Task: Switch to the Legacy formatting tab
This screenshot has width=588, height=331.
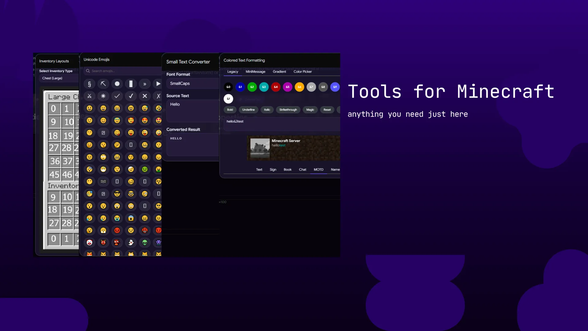Action: pyautogui.click(x=233, y=72)
